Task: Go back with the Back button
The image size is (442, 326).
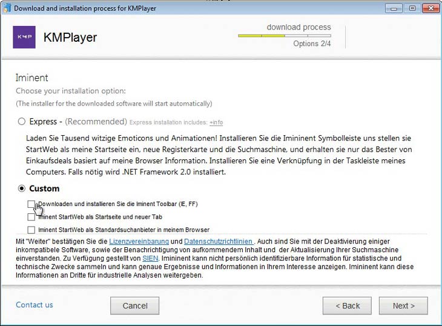Action: (348, 305)
